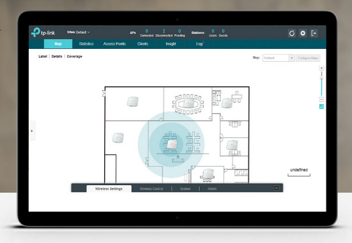Image resolution: width=352 pixels, height=243 pixels.
Task: Click the refresh icon in header
Action: pos(292,33)
